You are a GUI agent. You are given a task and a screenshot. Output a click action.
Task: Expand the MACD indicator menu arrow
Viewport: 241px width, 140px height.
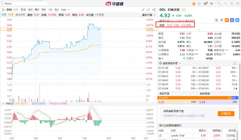(x=3, y=104)
